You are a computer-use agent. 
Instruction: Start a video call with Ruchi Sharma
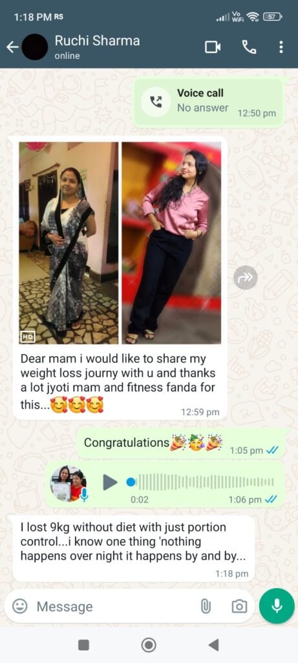pos(213,47)
